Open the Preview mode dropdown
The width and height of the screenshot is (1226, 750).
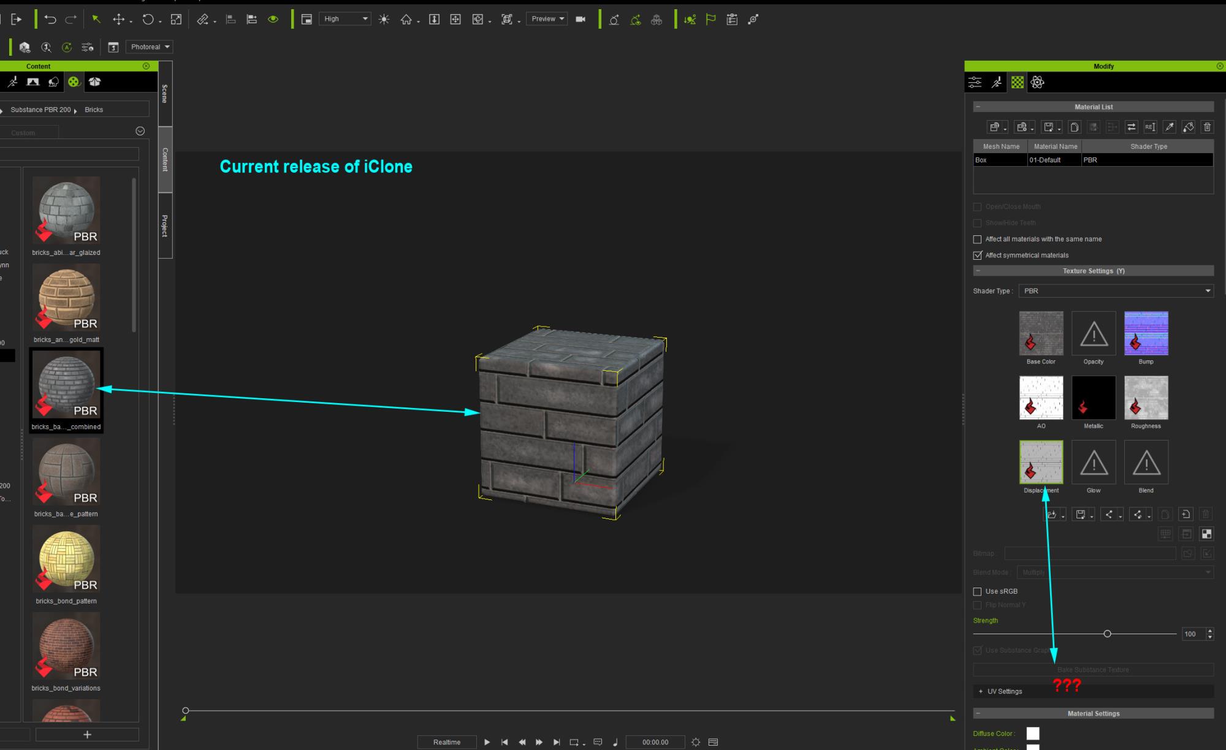(x=547, y=19)
